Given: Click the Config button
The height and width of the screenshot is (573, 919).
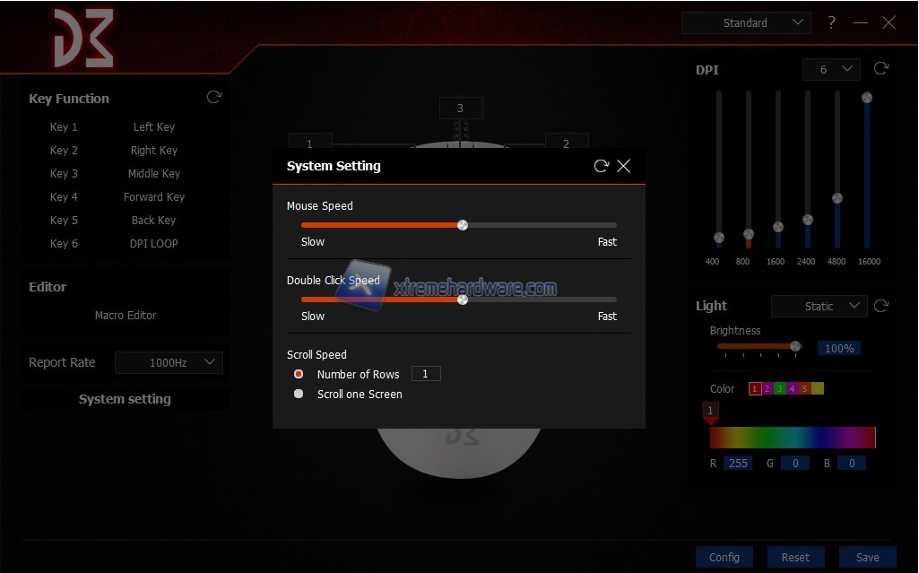Looking at the screenshot, I should [724, 557].
